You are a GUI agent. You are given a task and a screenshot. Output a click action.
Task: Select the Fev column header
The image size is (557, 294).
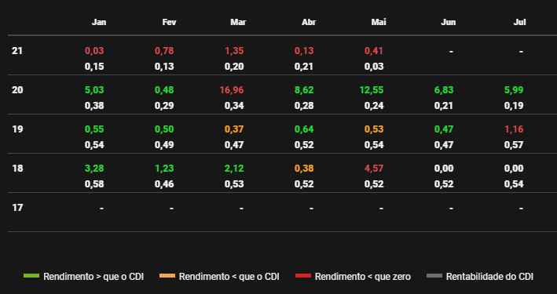pyautogui.click(x=169, y=22)
